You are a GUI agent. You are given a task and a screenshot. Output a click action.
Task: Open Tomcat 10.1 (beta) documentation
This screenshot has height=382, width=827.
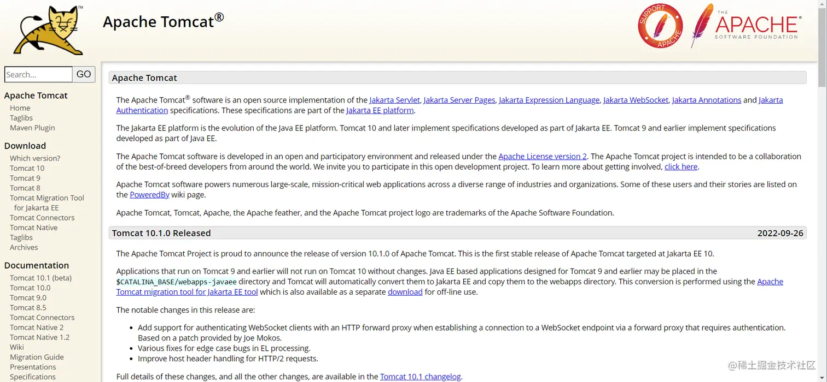40,278
